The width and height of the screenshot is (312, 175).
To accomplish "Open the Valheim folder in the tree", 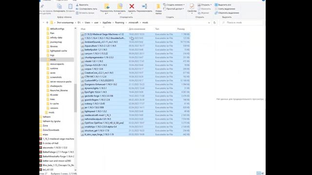I will coord(47,117).
